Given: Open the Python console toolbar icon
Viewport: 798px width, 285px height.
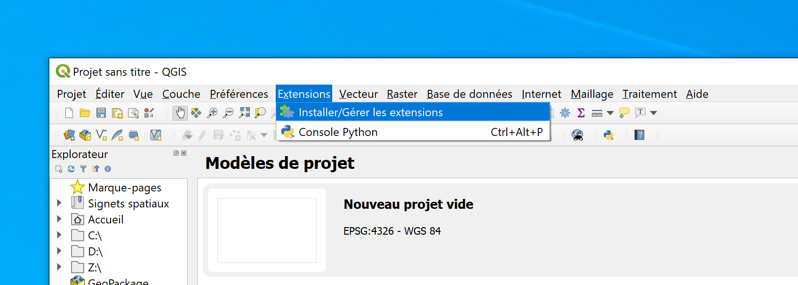Looking at the screenshot, I should click(608, 135).
